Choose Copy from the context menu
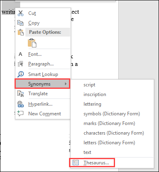Viewport: 159px width, 172px height. pyautogui.click(x=43, y=23)
